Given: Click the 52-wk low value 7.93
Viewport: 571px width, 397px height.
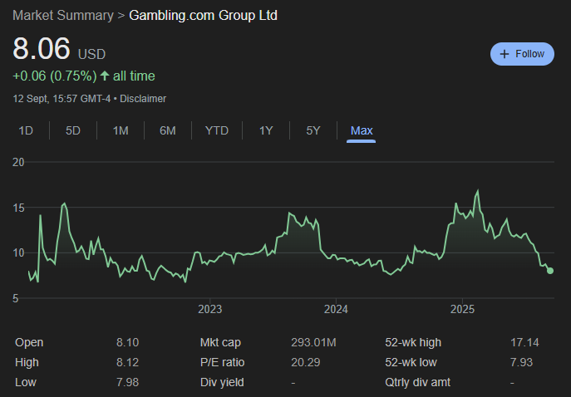Looking at the screenshot, I should coord(521,362).
